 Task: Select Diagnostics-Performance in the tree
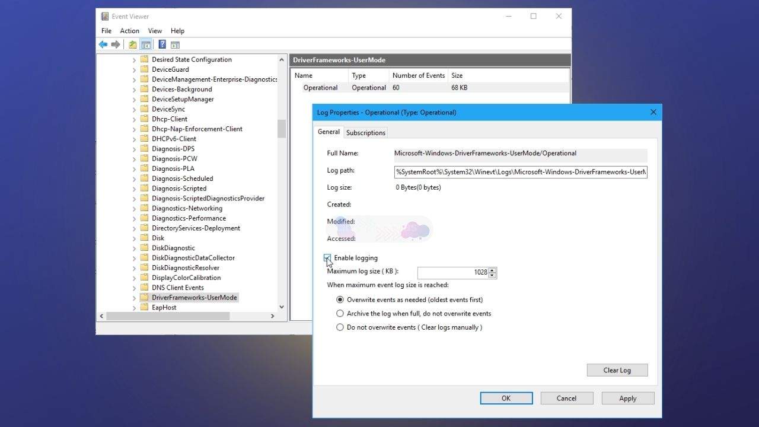coord(189,218)
